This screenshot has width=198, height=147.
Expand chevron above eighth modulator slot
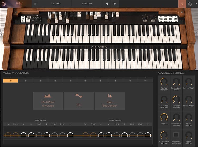point(115,78)
